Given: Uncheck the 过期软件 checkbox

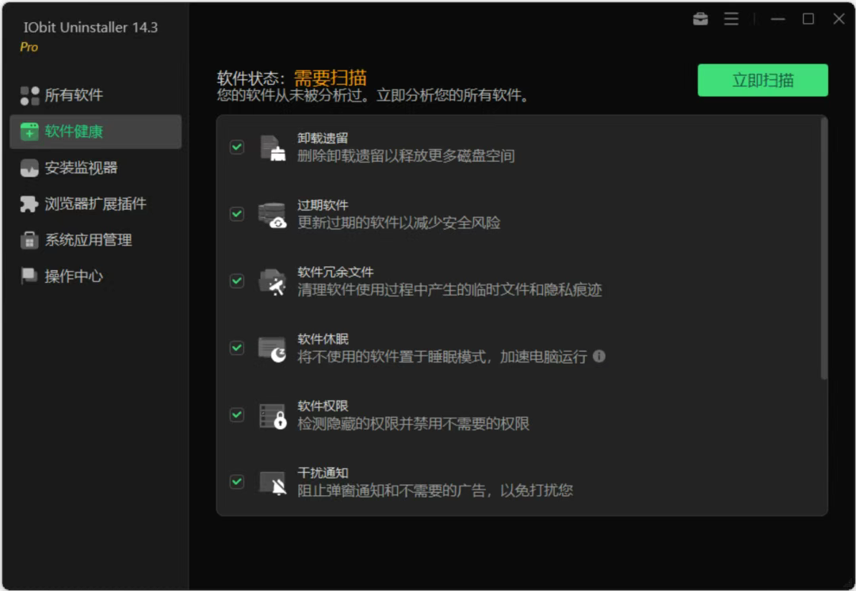Looking at the screenshot, I should 237,214.
